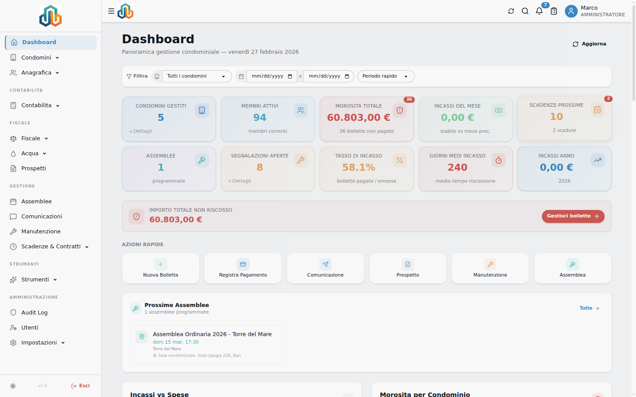Expand the Strumenti sidebar menu

point(51,280)
